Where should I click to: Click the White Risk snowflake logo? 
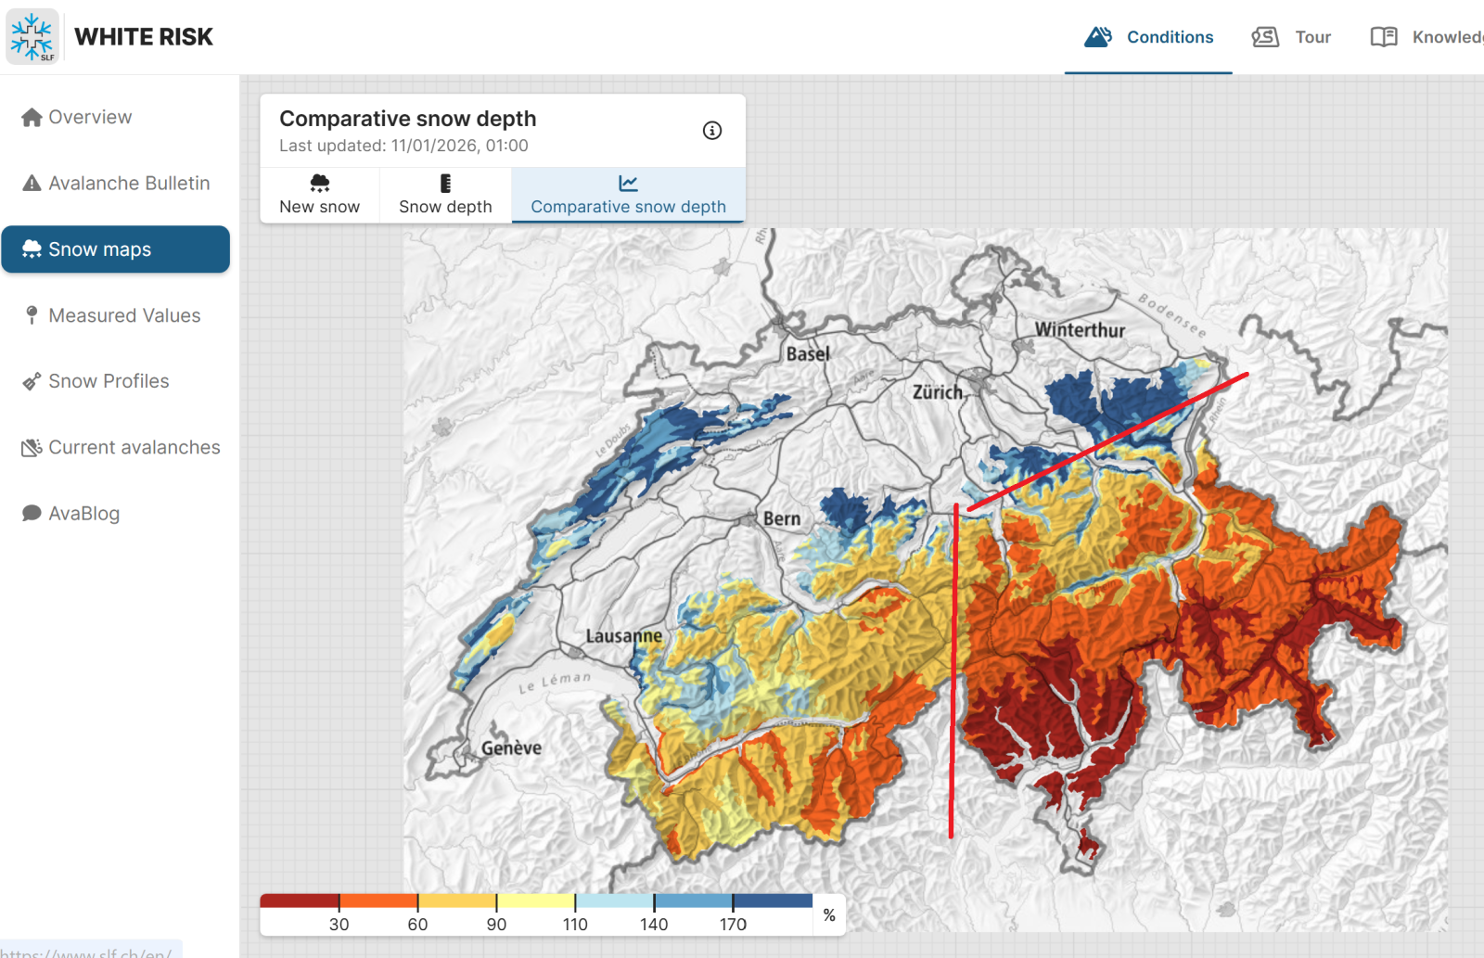32,37
